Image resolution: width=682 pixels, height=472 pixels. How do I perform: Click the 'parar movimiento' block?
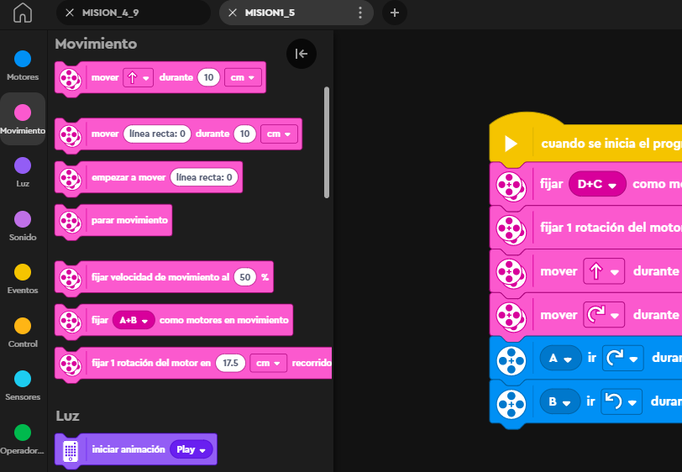pos(129,221)
